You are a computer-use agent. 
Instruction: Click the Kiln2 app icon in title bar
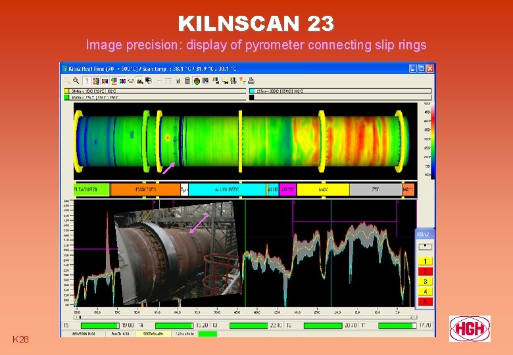click(x=64, y=68)
